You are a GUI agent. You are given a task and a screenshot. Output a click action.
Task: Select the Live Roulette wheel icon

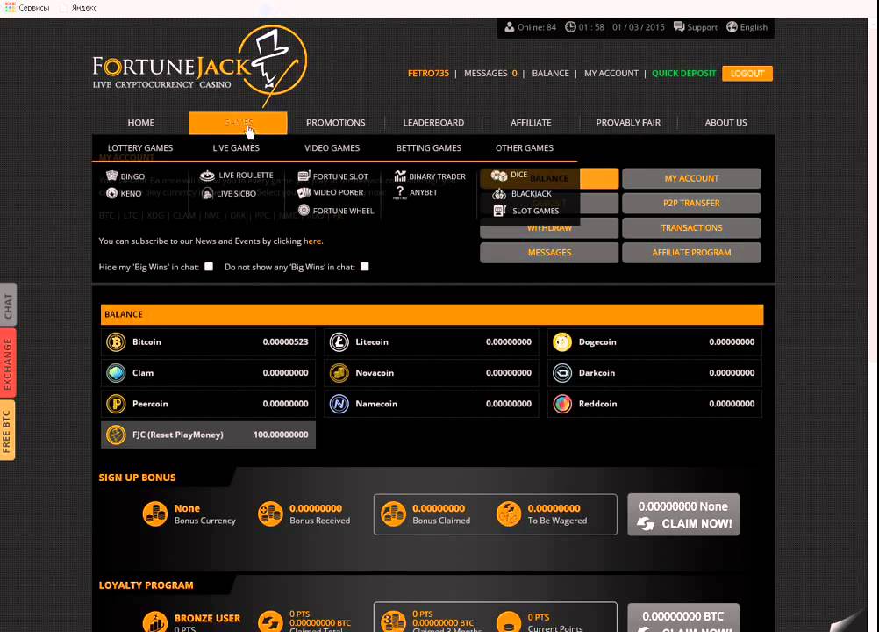pyautogui.click(x=207, y=176)
